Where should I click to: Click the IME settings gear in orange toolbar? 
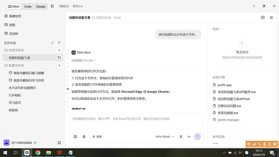[275, 144]
